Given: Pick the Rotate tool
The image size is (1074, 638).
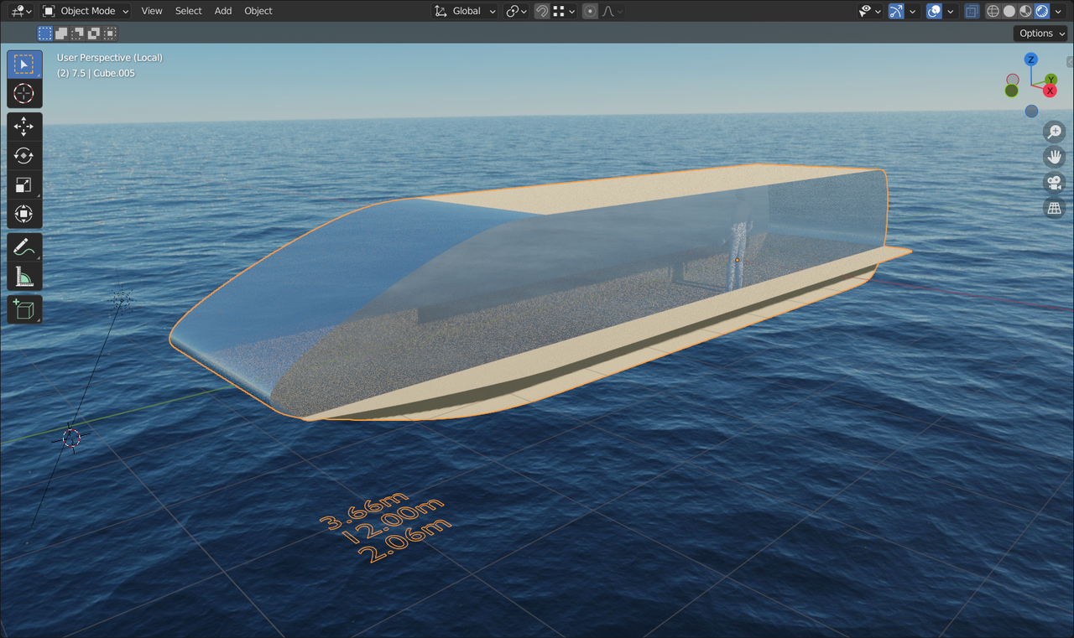Looking at the screenshot, I should (24, 156).
